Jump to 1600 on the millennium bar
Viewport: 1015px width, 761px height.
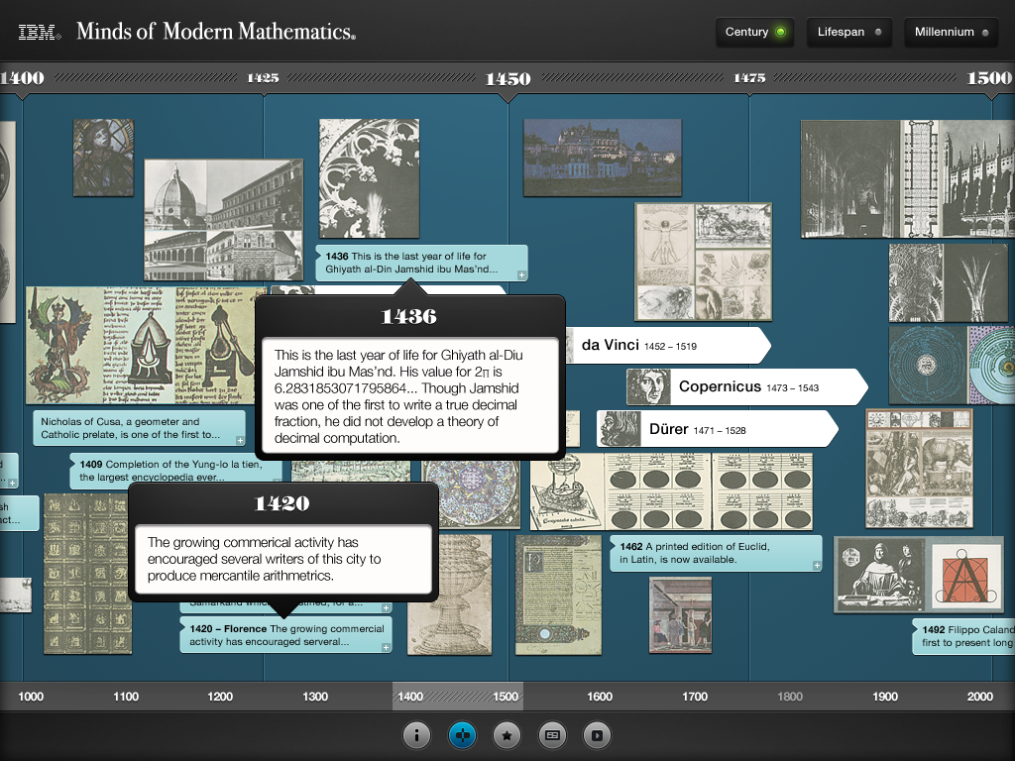(600, 697)
